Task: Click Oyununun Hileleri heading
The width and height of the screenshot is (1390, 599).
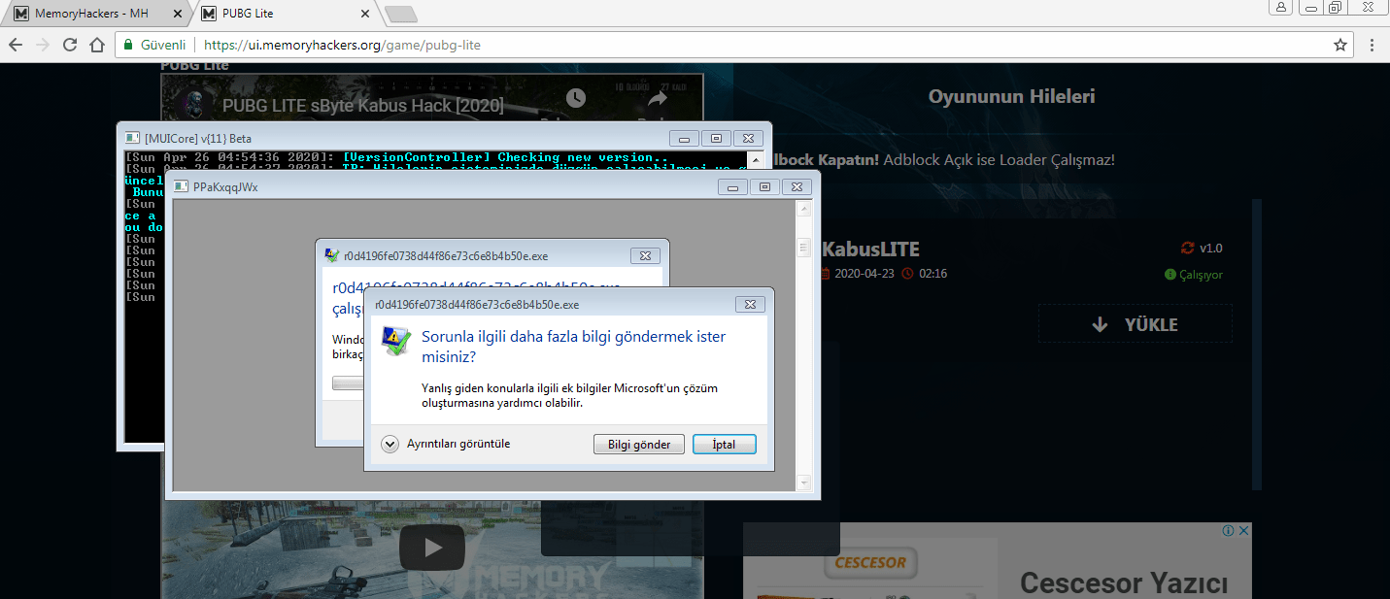Action: [x=1012, y=96]
